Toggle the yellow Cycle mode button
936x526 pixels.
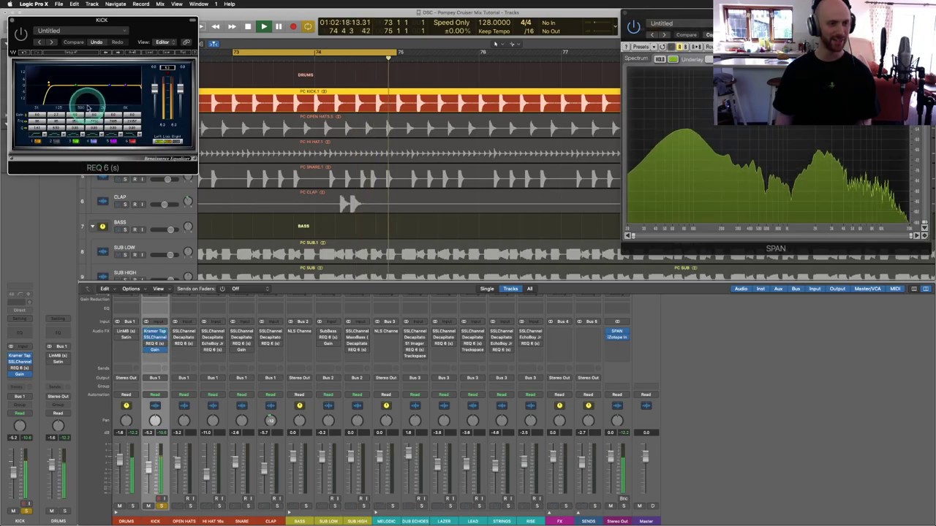tap(308, 26)
